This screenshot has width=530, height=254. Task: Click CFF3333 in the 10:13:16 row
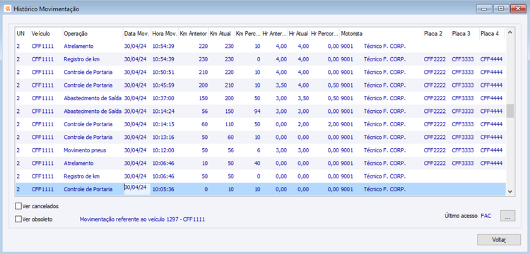[x=463, y=138]
